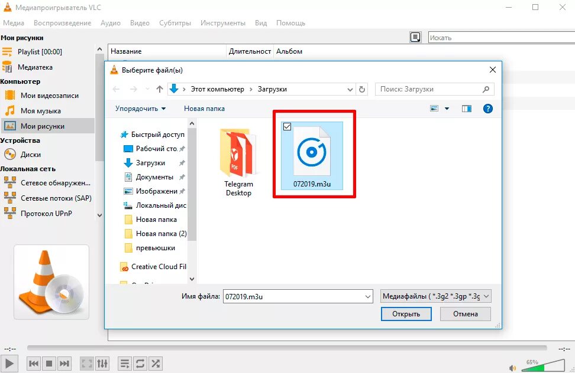Image resolution: width=575 pixels, height=373 pixels.
Task: Select Рабочий стол in navigation tree
Action: pos(154,149)
